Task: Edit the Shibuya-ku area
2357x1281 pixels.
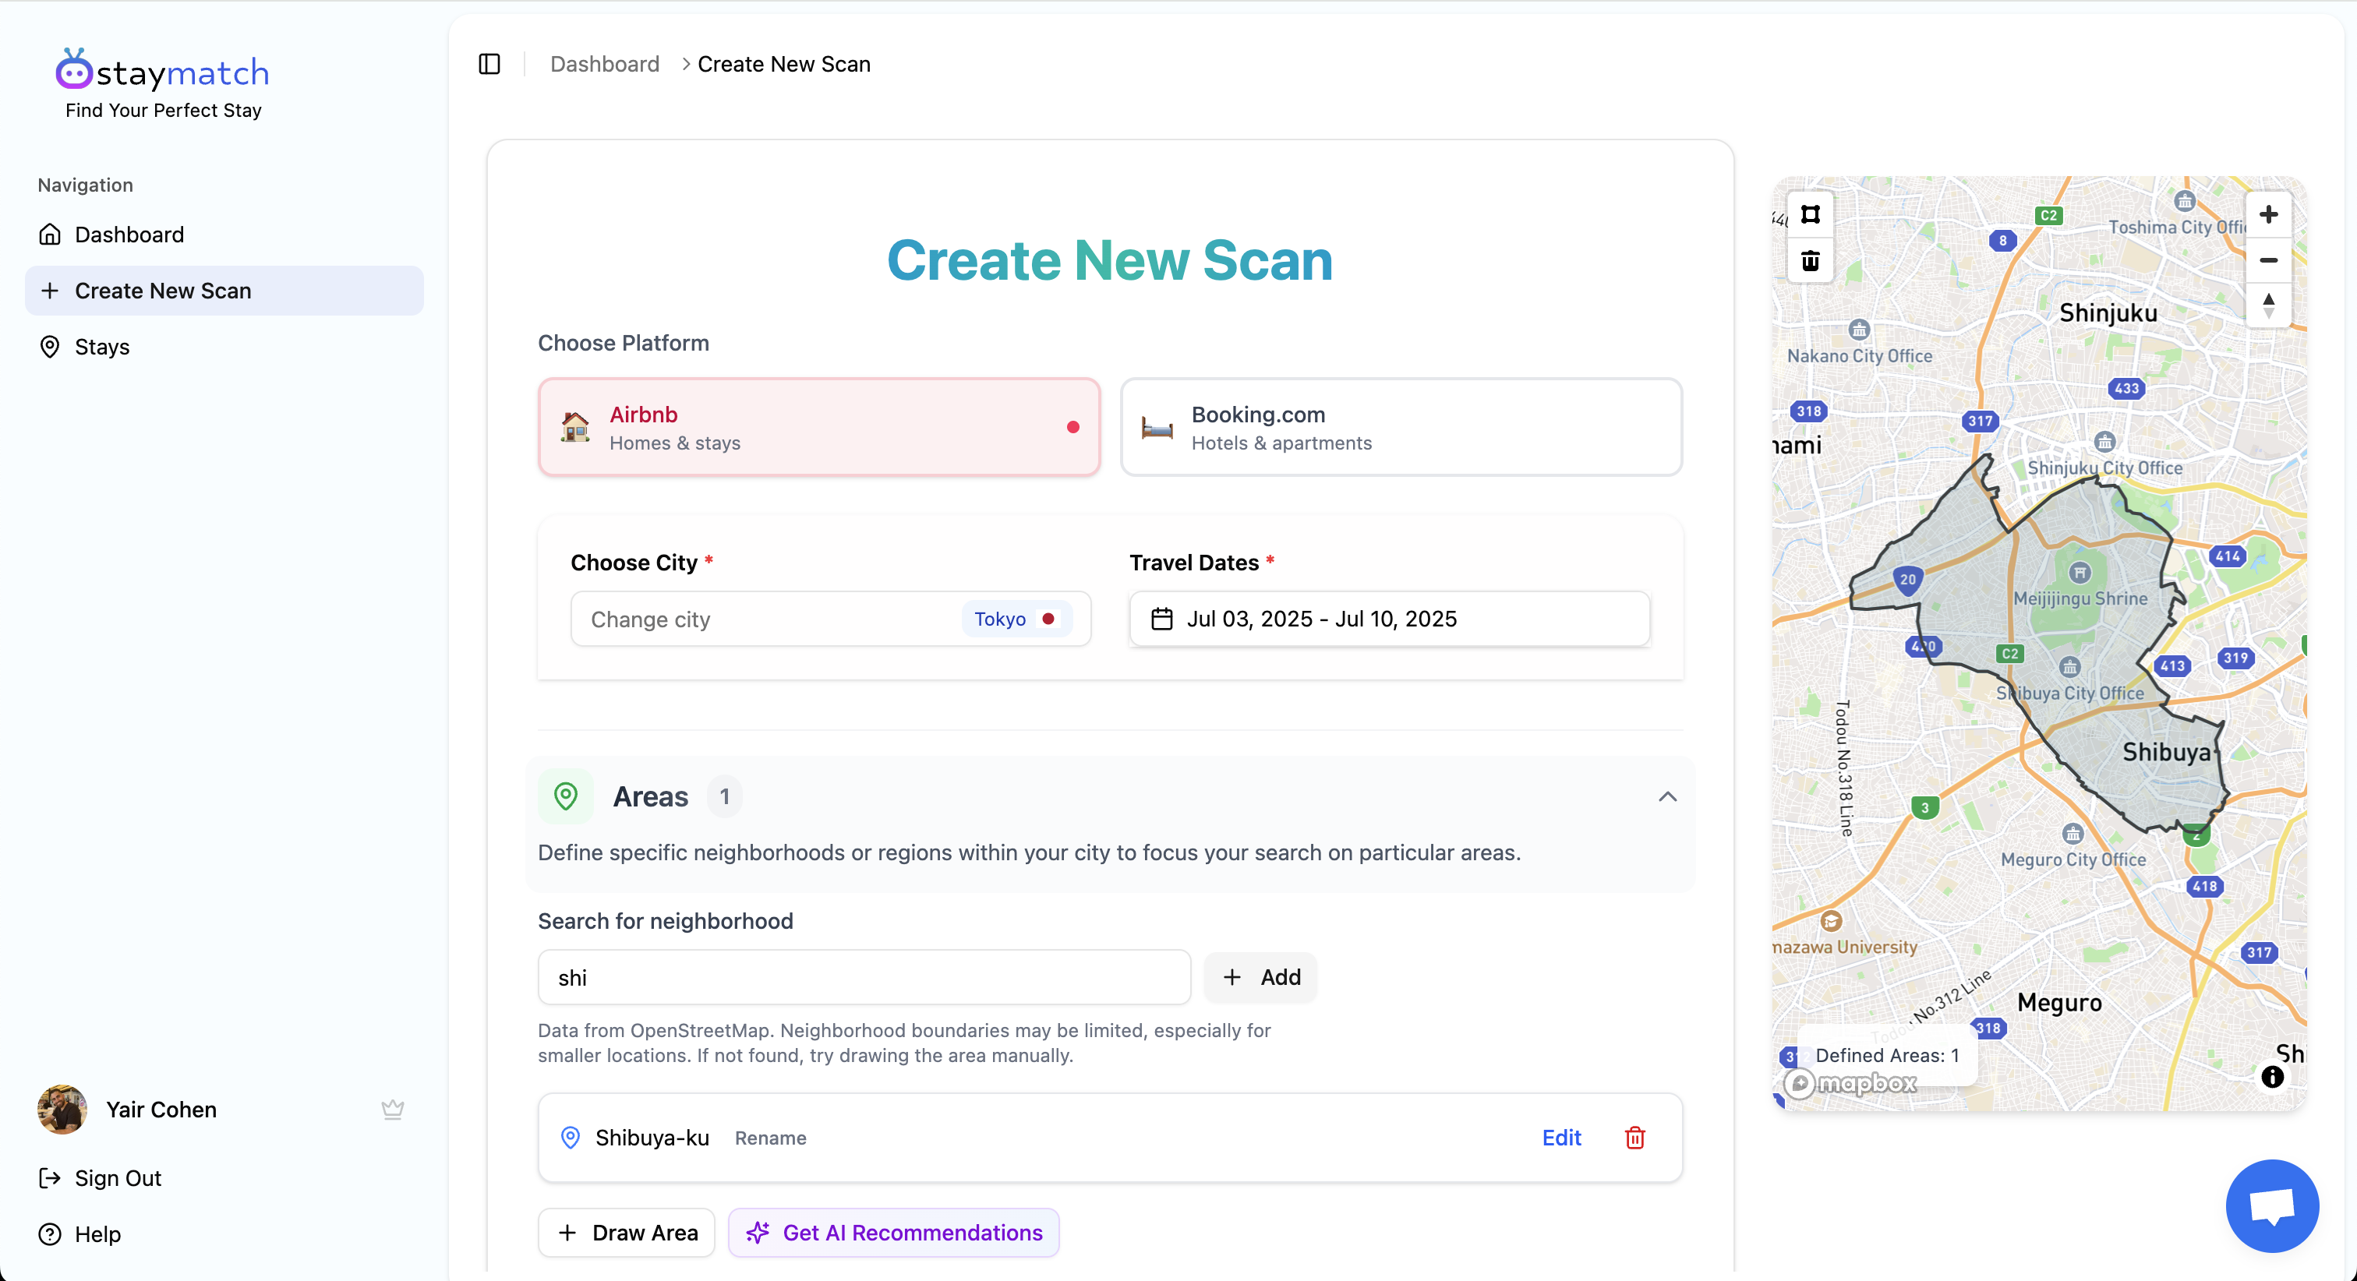Action: (x=1561, y=1138)
